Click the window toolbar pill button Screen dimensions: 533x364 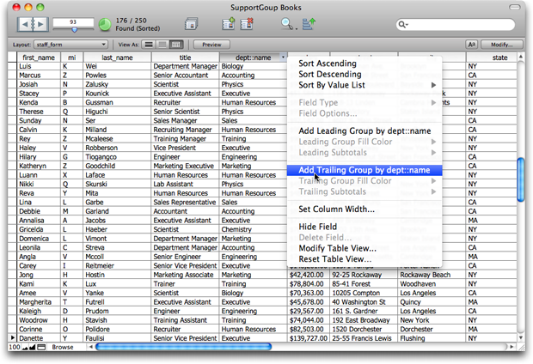[514, 7]
